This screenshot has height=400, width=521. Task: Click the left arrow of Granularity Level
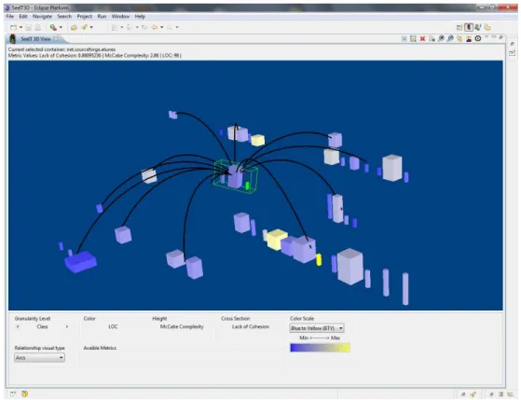click(18, 326)
